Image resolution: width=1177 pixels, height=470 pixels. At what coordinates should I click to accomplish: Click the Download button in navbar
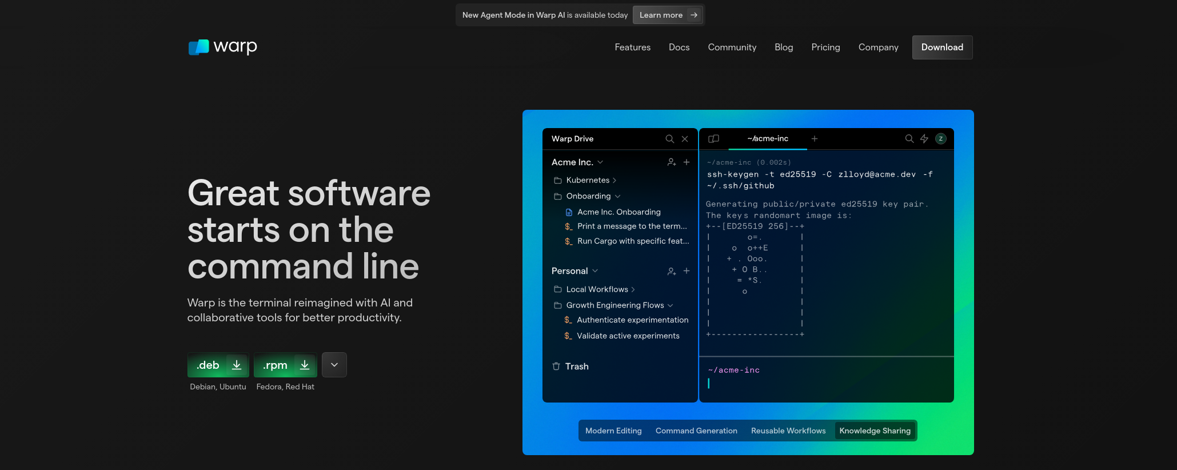point(943,47)
